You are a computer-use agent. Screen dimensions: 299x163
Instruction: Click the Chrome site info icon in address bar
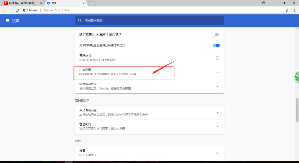pyautogui.click(x=24, y=10)
